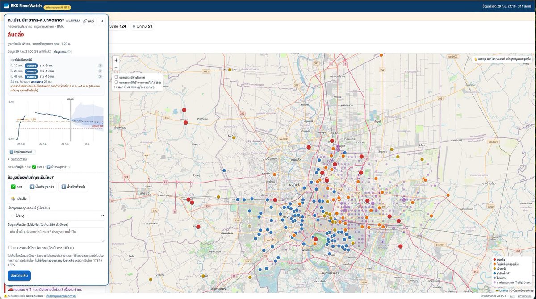Click the blue ยังรับน้ำได้ legend dot
Viewport: 536px width, 299px height.
click(x=494, y=273)
